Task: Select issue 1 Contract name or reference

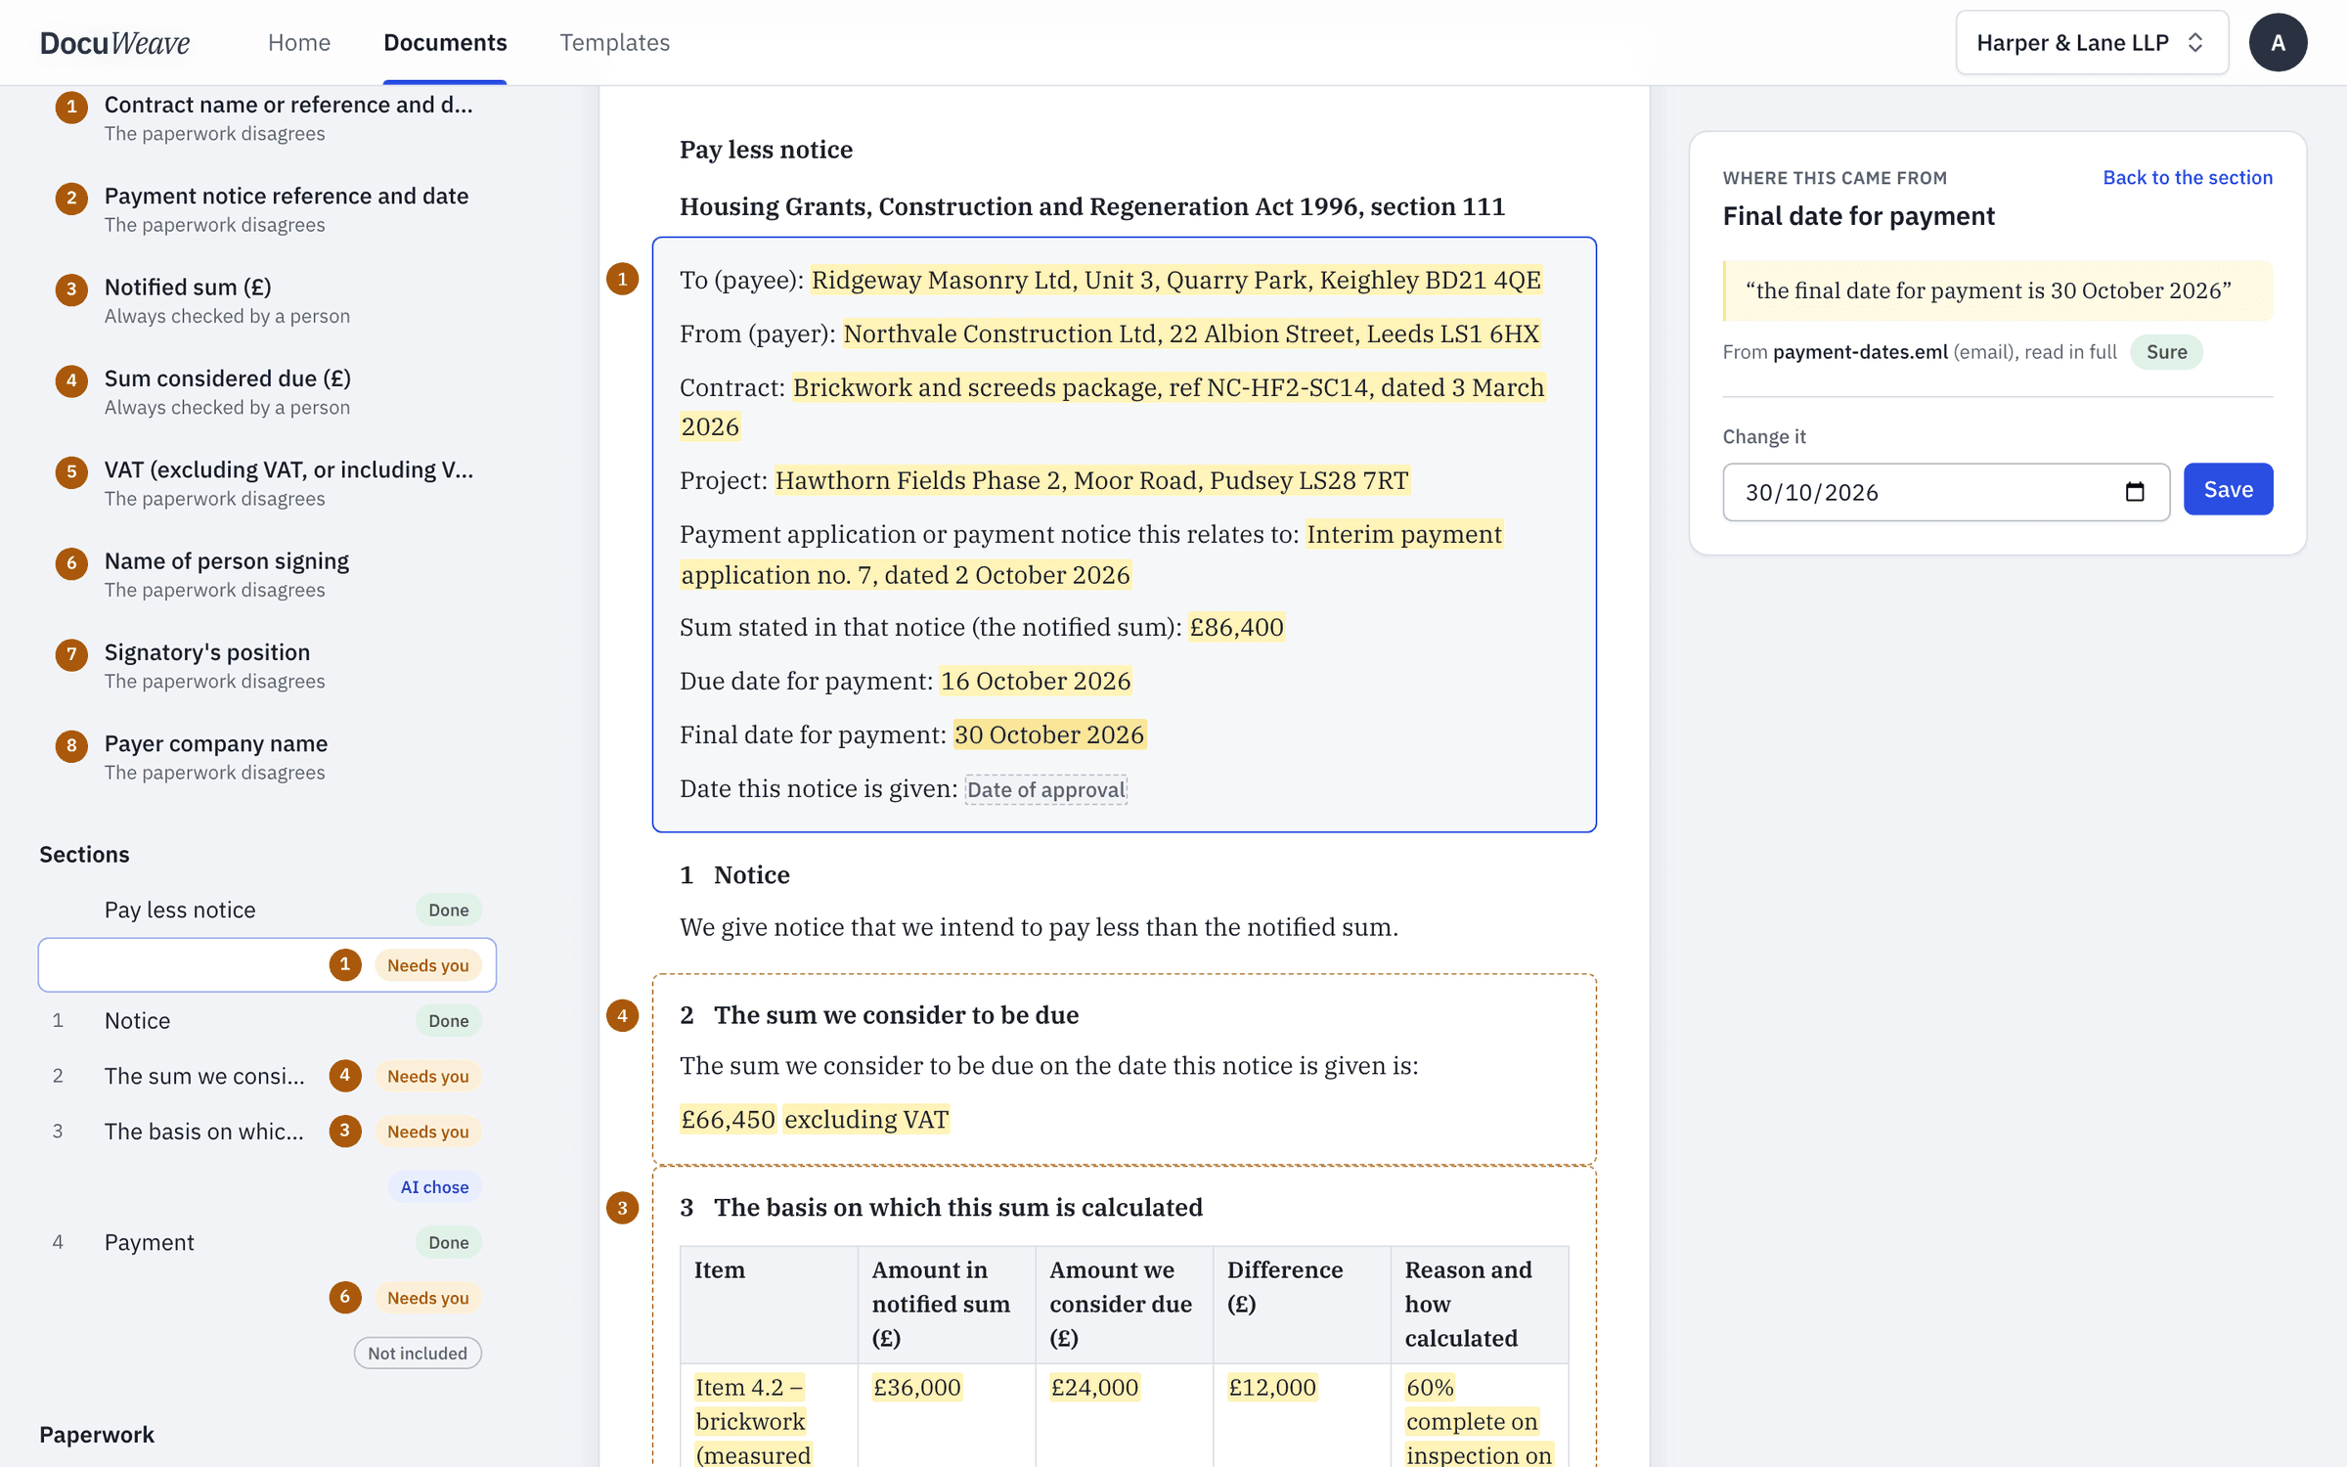Action: pos(266,118)
